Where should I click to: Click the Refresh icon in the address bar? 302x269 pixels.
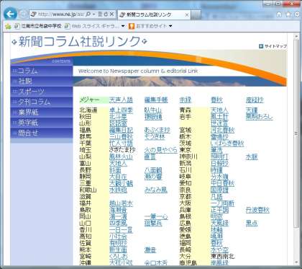[106, 14]
